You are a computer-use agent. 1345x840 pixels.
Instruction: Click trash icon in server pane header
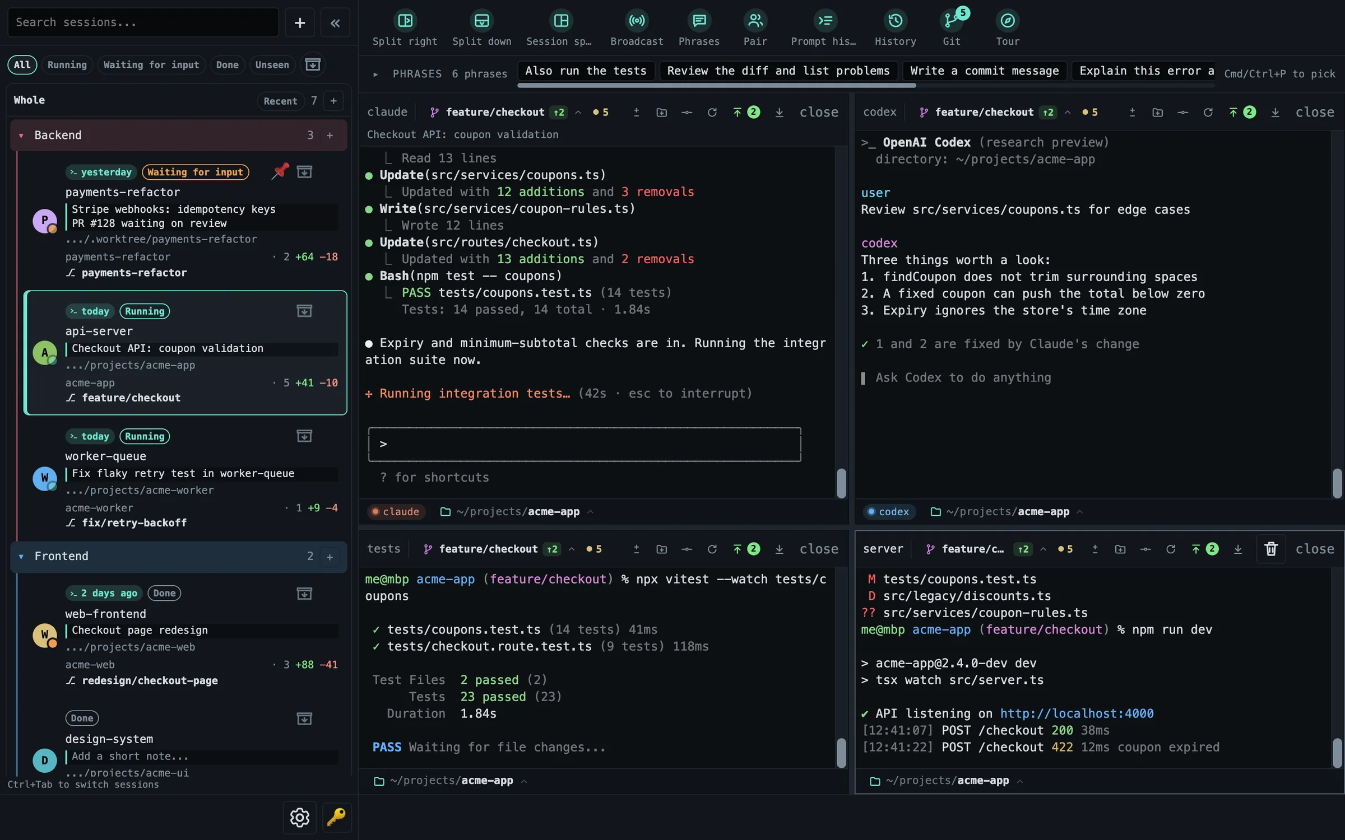1270,549
